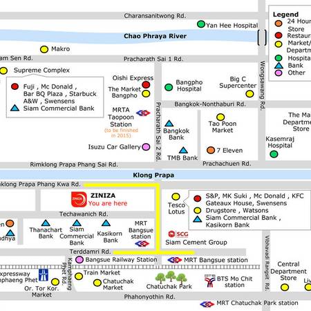The width and height of the screenshot is (311, 311).
Task: Click the pink Bangsue Railway Station marker
Action: click(x=79, y=260)
